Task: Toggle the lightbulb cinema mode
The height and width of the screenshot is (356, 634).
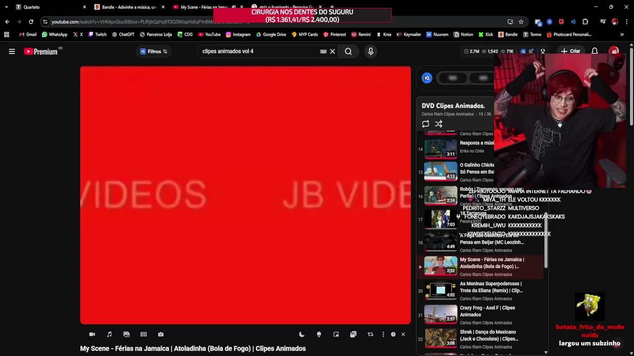Action: (x=319, y=334)
